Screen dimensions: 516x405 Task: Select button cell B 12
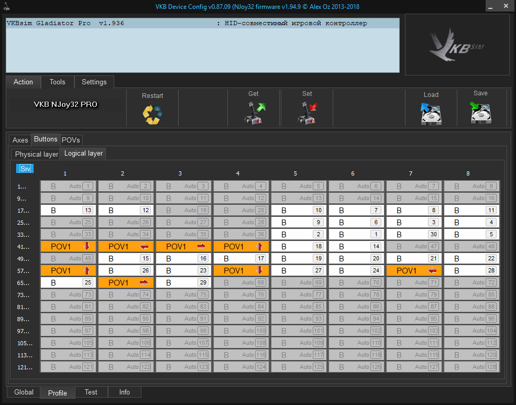pos(126,210)
